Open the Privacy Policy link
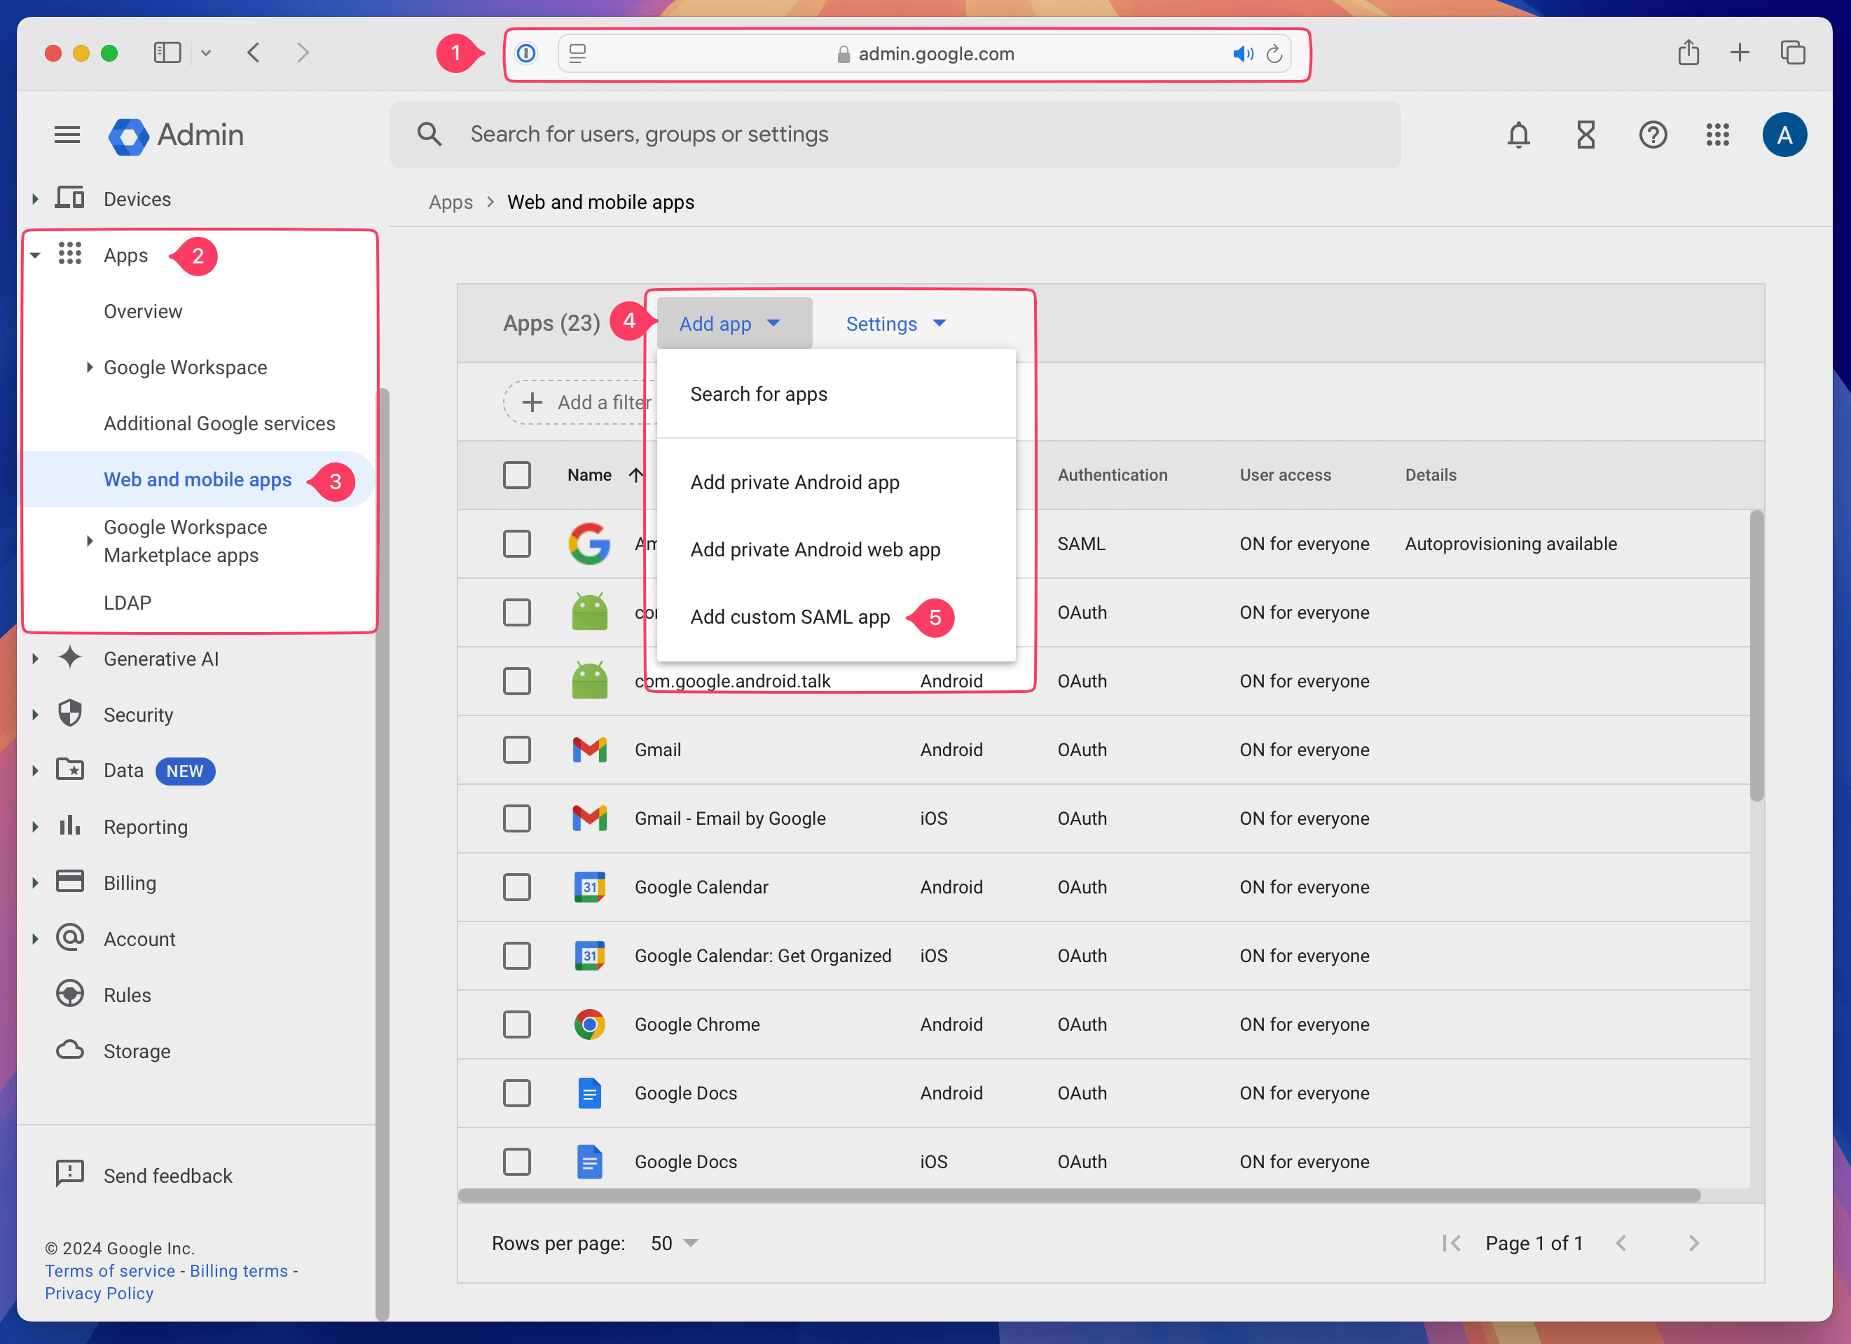The image size is (1851, 1344). pos(99,1294)
